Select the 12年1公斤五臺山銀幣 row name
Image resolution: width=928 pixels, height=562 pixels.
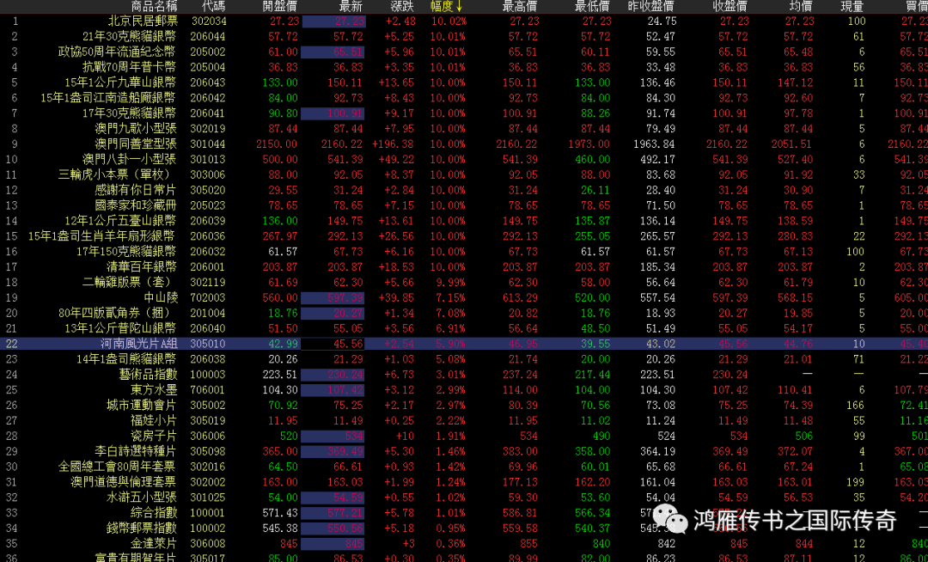pos(121,221)
